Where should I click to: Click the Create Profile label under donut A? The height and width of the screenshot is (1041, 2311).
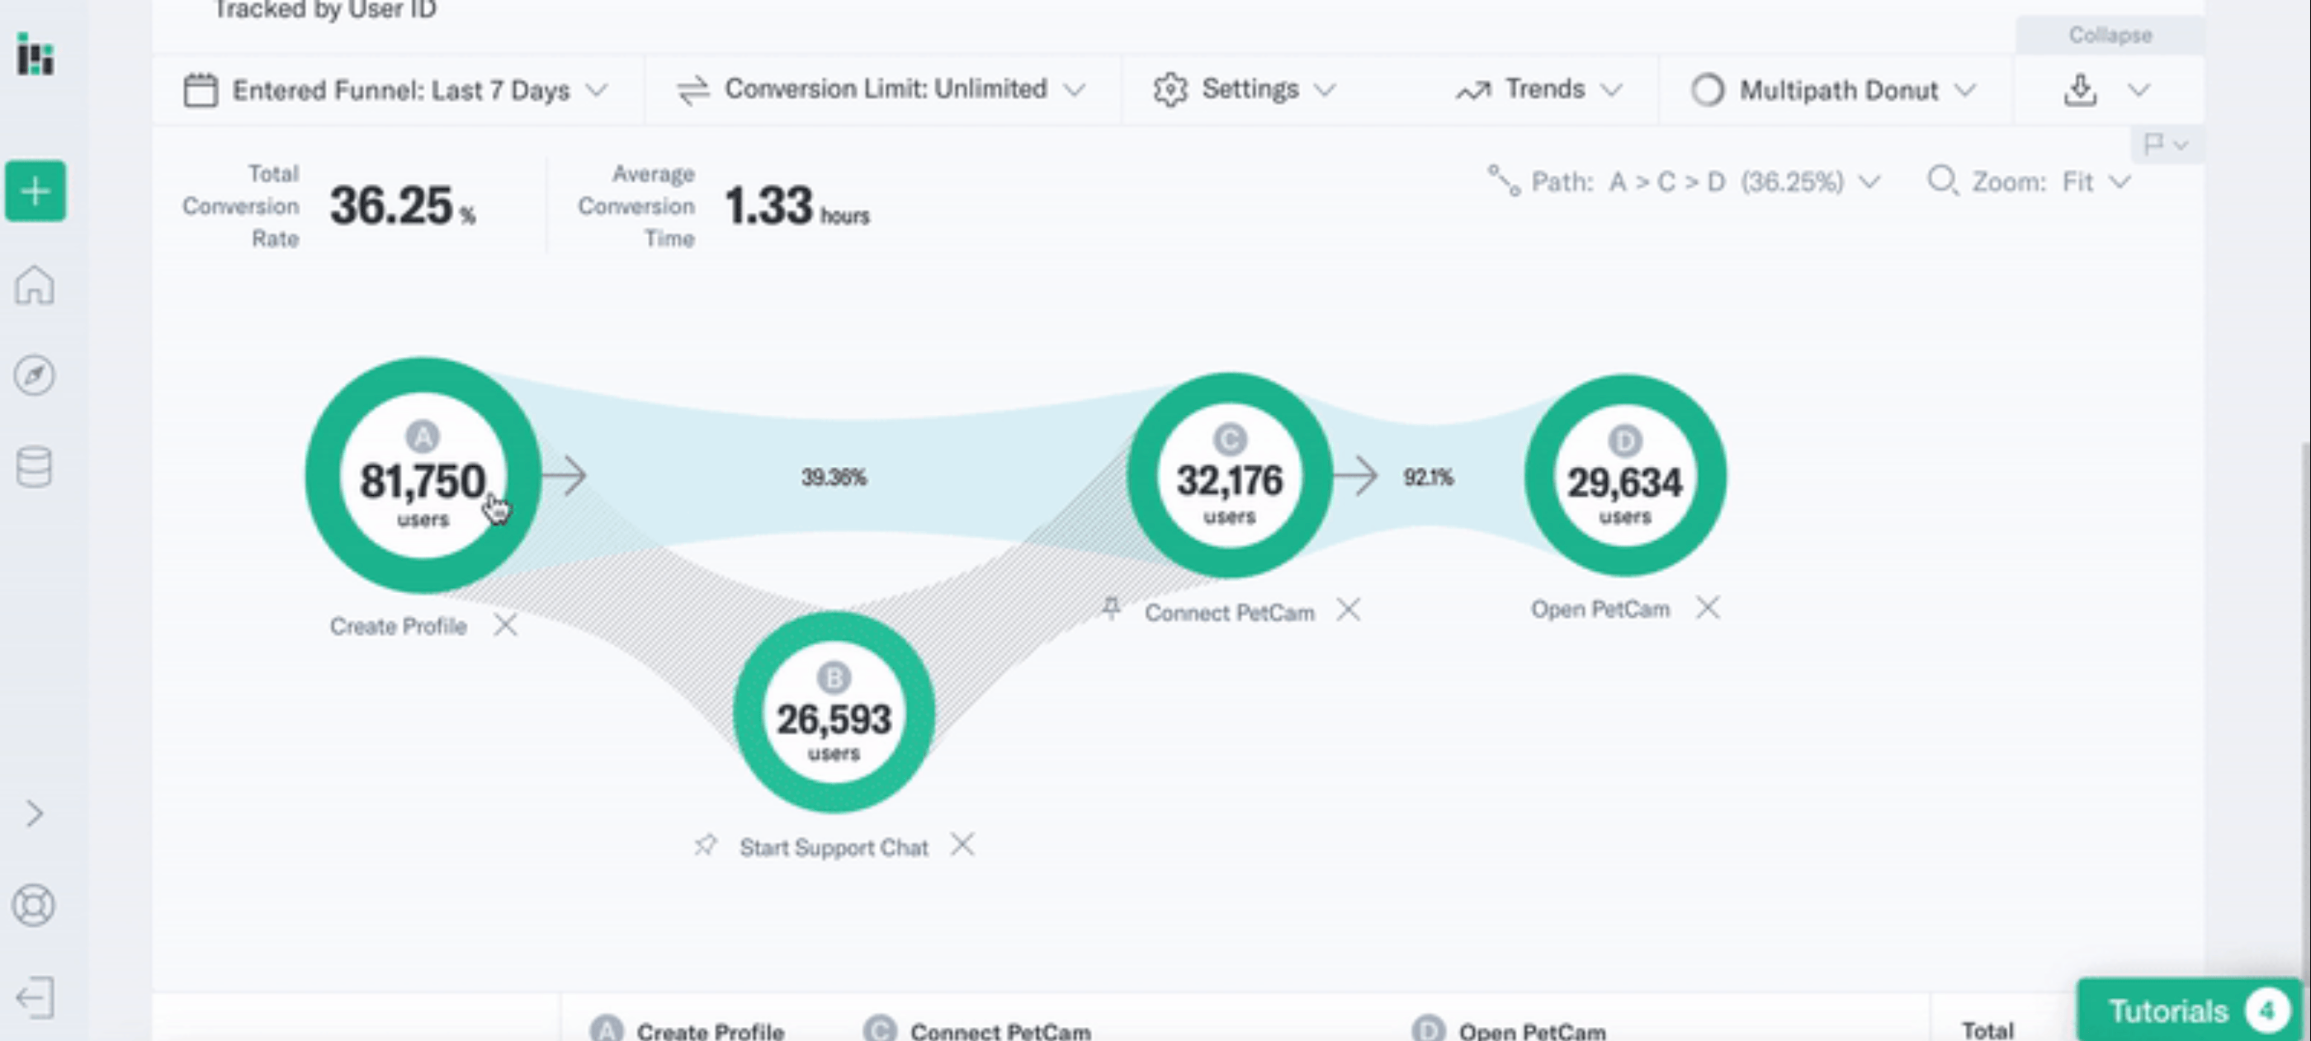[399, 626]
